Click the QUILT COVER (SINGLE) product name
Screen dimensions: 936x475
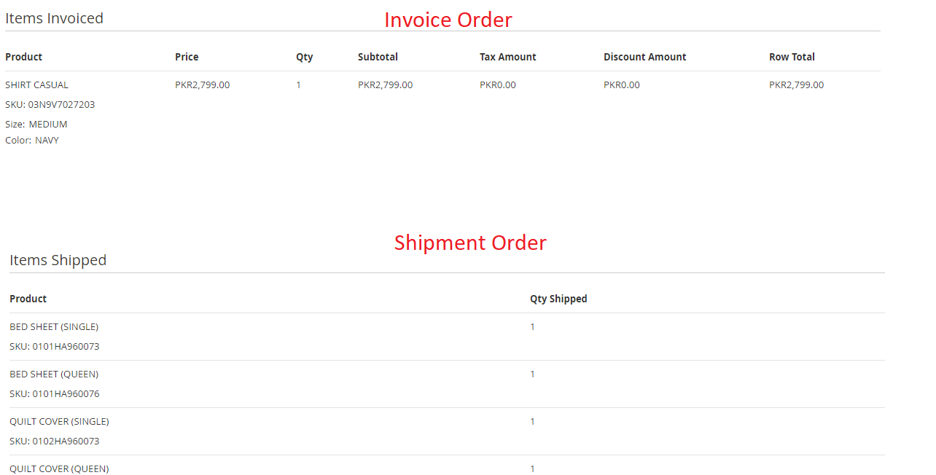click(59, 421)
